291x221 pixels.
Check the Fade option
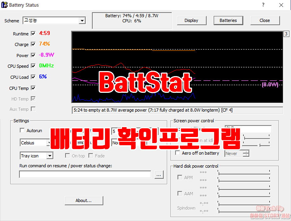(x=91, y=156)
